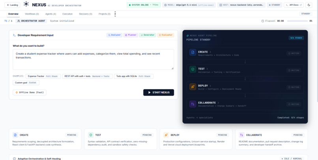Click 'Completed: 0/4 stages' text
The width and height of the screenshot is (318, 160).
tap(291, 118)
